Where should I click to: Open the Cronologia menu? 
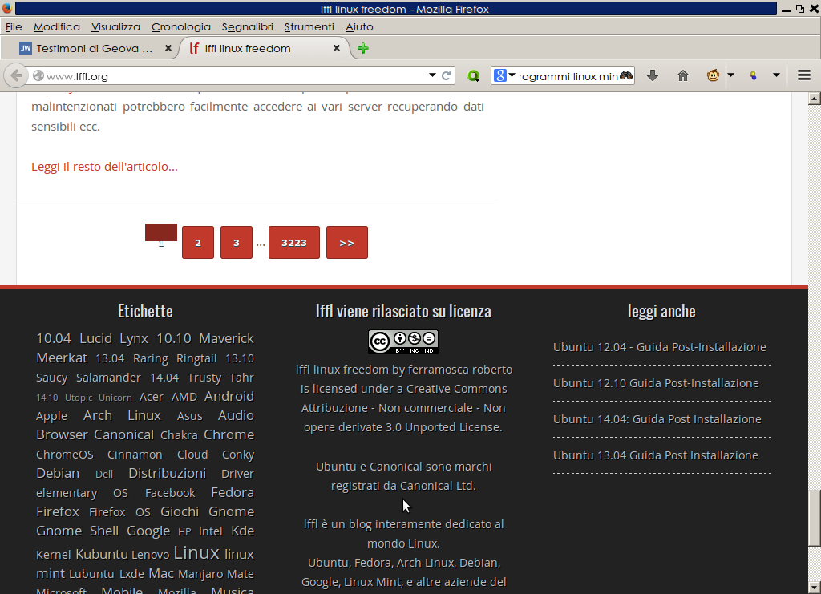point(181,26)
